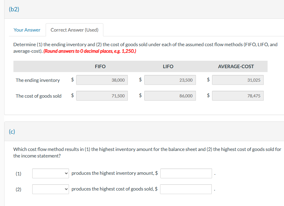This screenshot has width=284, height=206.
Task: Click the FIFO ending inventory field showing 38,000
Action: [x=102, y=80]
